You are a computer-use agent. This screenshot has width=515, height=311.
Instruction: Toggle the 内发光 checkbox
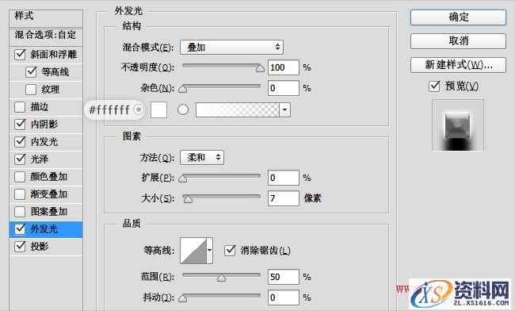pos(20,141)
